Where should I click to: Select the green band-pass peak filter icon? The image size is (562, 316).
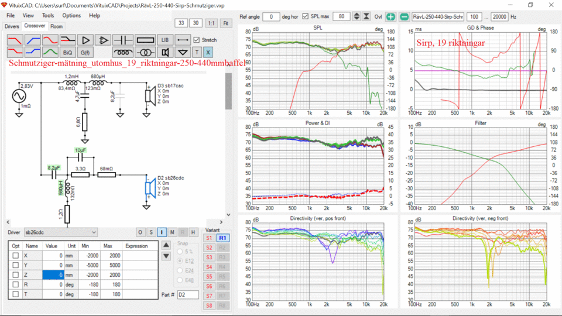click(50, 52)
